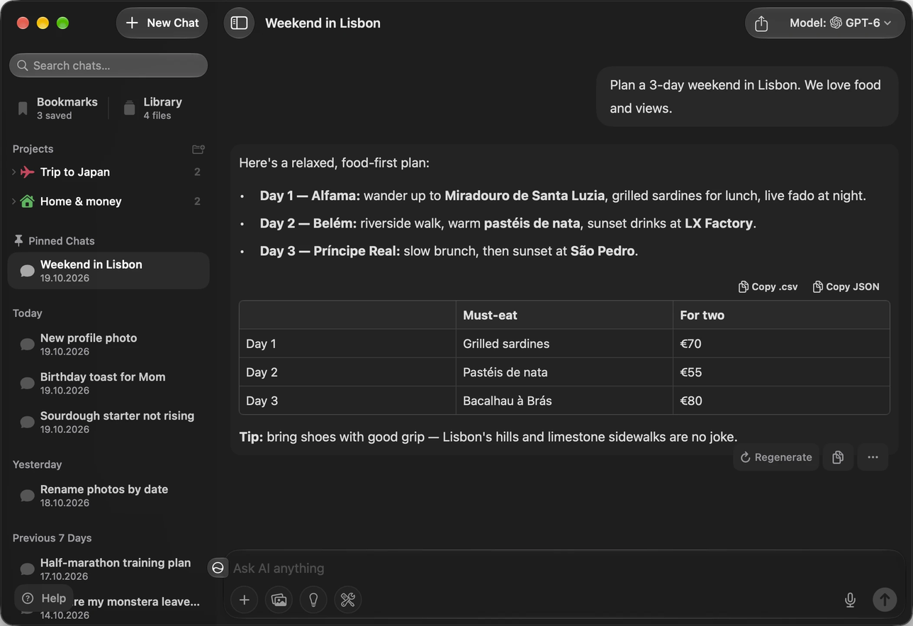Click the plus attach icon
The height and width of the screenshot is (626, 913).
click(244, 600)
